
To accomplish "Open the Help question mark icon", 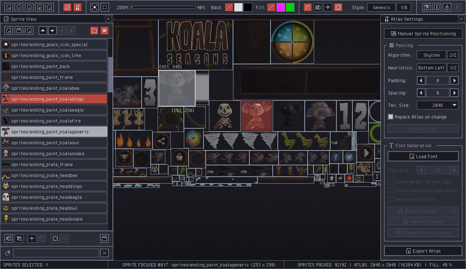I will click(x=427, y=7).
